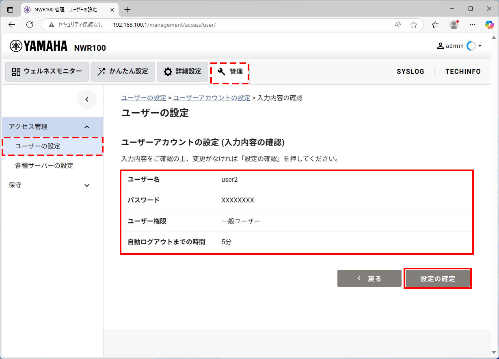Switch to the SYSLOG view

410,71
